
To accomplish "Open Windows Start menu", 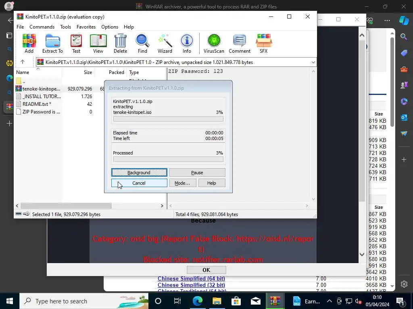I will [10, 301].
